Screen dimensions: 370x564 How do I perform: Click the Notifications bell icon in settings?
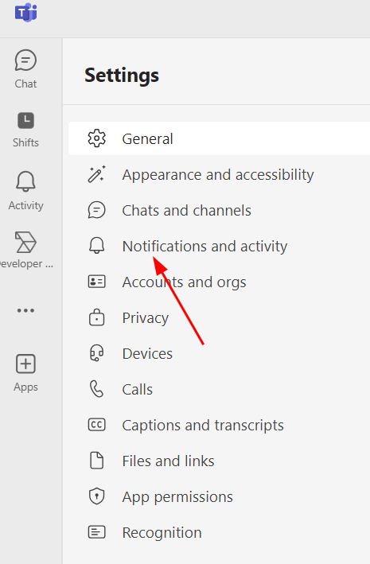pyautogui.click(x=97, y=246)
